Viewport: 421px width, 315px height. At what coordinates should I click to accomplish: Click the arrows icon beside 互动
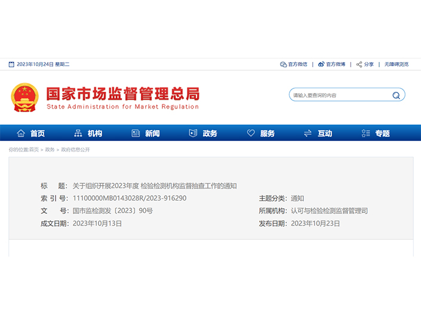click(308, 133)
